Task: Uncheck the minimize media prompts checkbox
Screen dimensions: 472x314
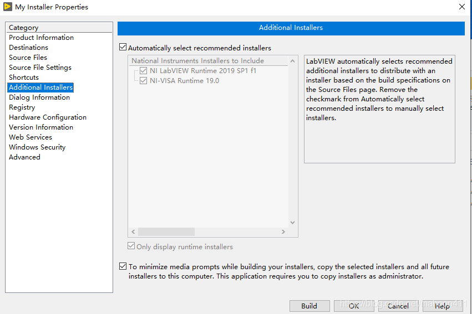Action: (x=123, y=266)
